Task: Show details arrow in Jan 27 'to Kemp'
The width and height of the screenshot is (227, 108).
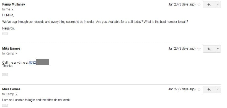Action: (17, 94)
